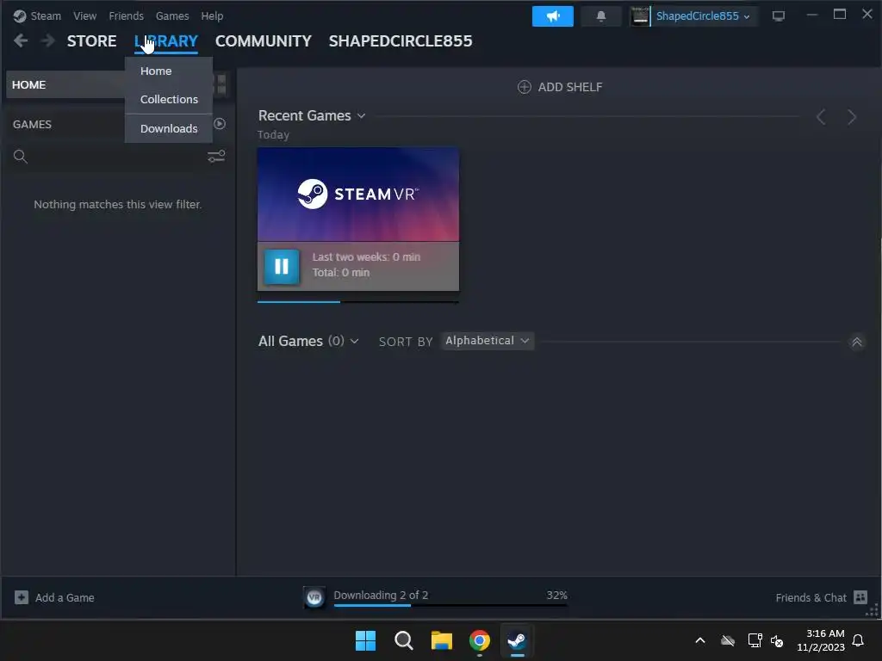The height and width of the screenshot is (661, 882).
Task: Open the SHAPEDCIRCLE855 profile tab
Action: [401, 41]
